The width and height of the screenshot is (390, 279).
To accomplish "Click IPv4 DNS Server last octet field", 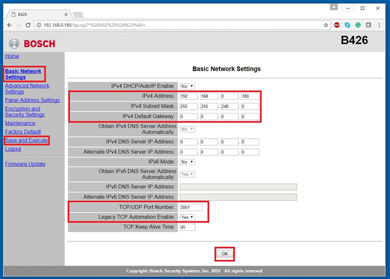I will coord(250,142).
